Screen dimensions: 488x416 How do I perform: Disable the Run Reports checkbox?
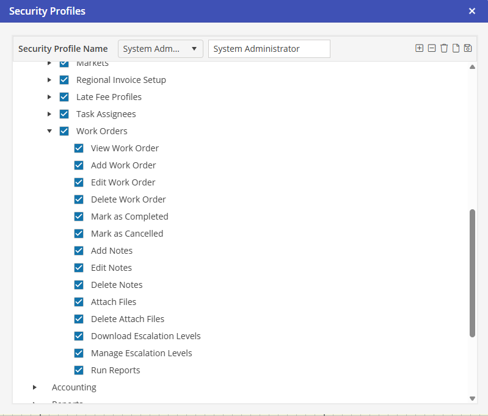pos(79,370)
